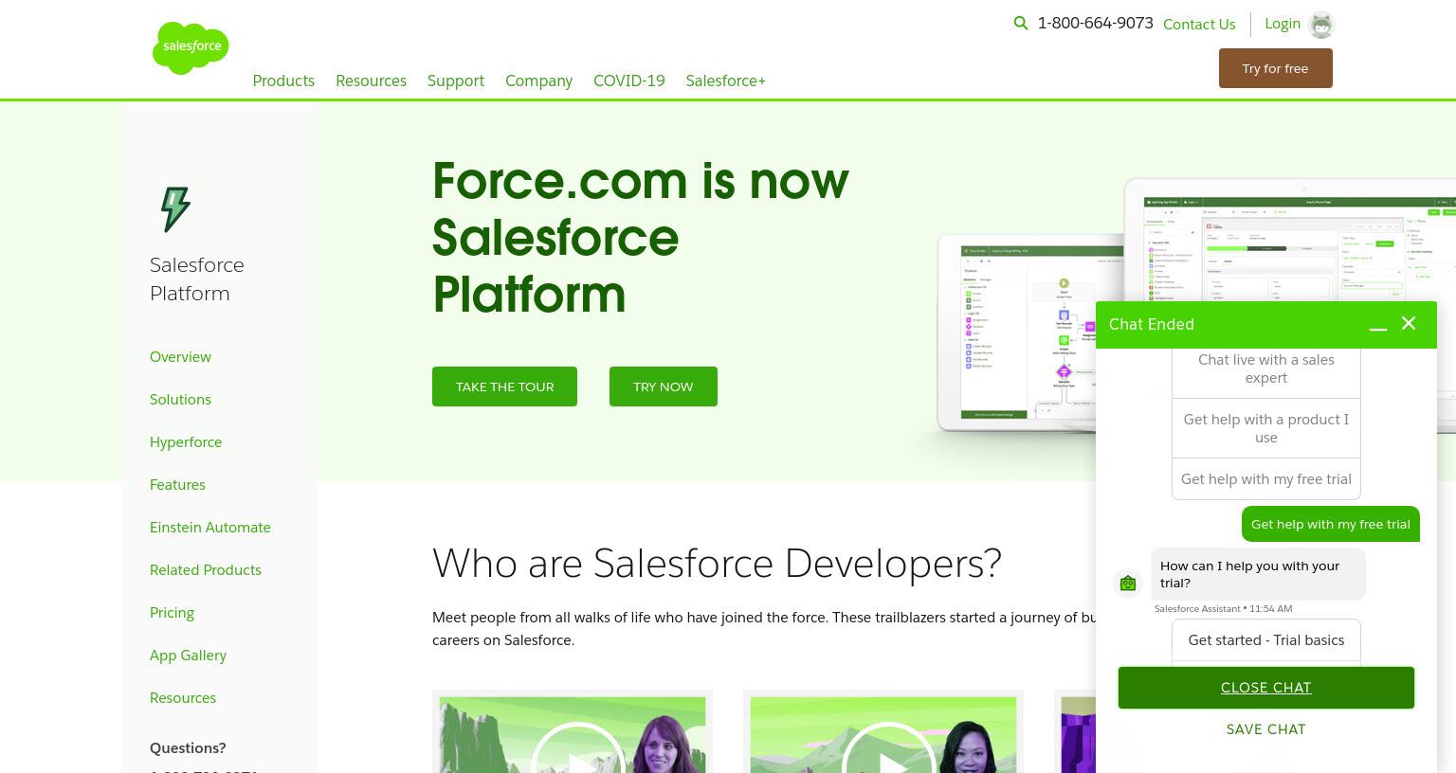Click SAVE CHAT link
The width and height of the screenshot is (1456, 773).
[x=1266, y=729]
